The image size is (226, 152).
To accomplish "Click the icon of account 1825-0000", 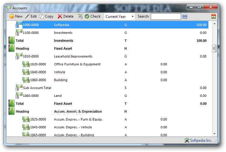I will click(26, 119).
